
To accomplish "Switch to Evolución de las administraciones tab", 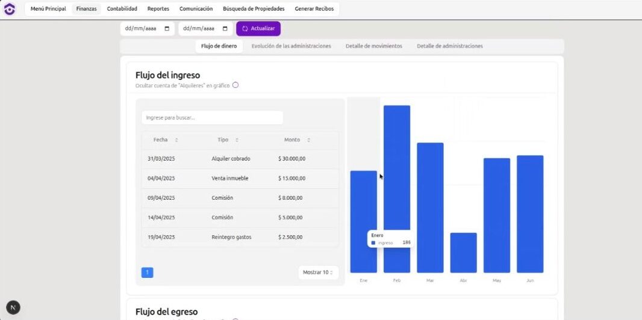I will (291, 46).
